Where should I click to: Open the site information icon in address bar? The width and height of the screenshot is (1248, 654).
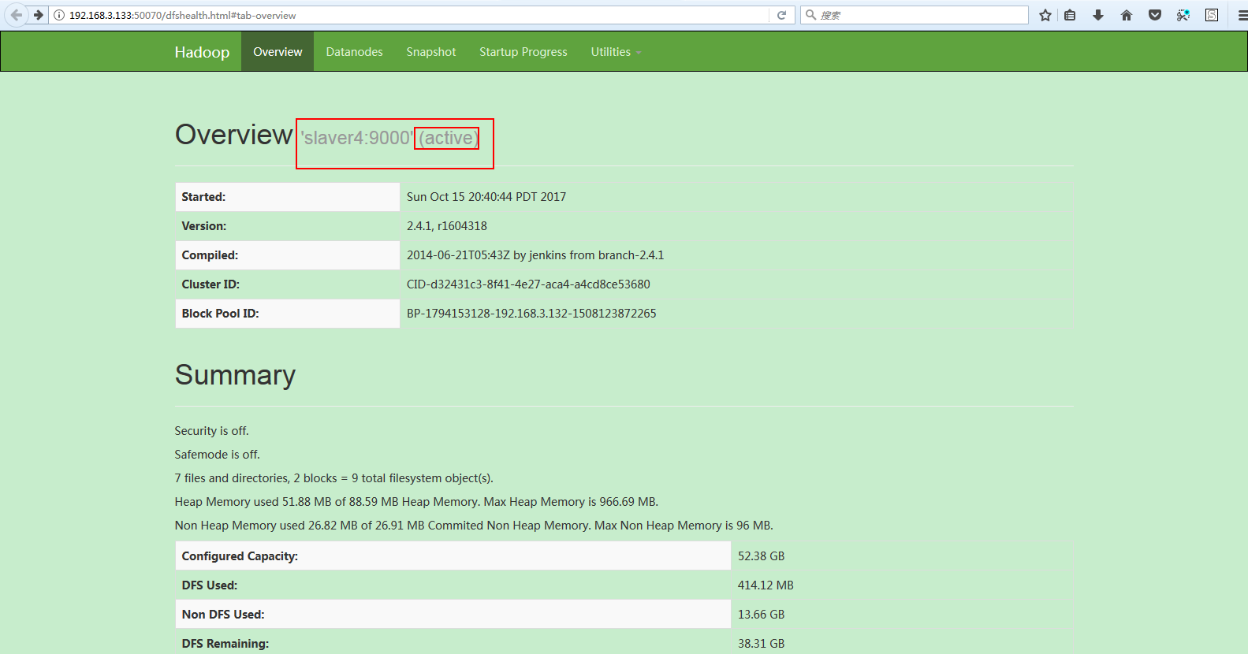tap(59, 15)
